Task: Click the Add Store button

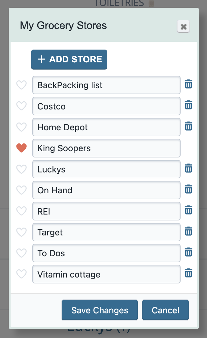Action: [69, 59]
